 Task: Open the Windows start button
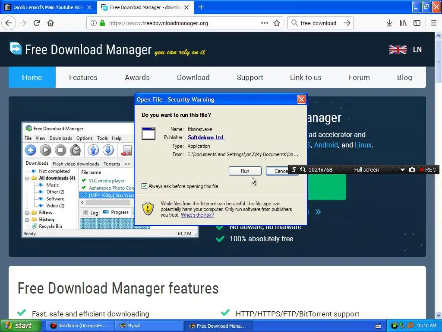(21, 326)
